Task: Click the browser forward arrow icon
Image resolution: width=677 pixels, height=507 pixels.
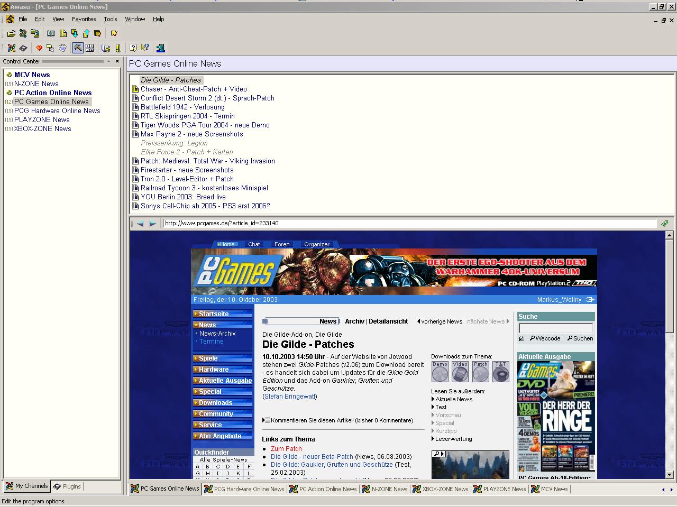Action: tap(152, 224)
